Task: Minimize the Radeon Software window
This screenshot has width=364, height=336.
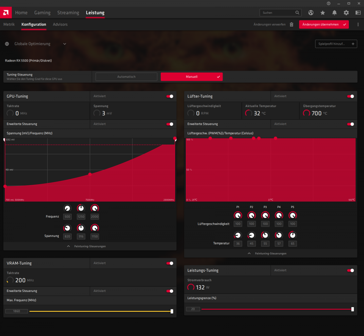Action: (339, 3)
